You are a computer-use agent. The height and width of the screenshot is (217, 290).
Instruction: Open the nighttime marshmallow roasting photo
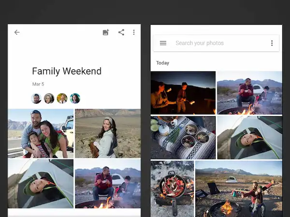click(x=183, y=93)
